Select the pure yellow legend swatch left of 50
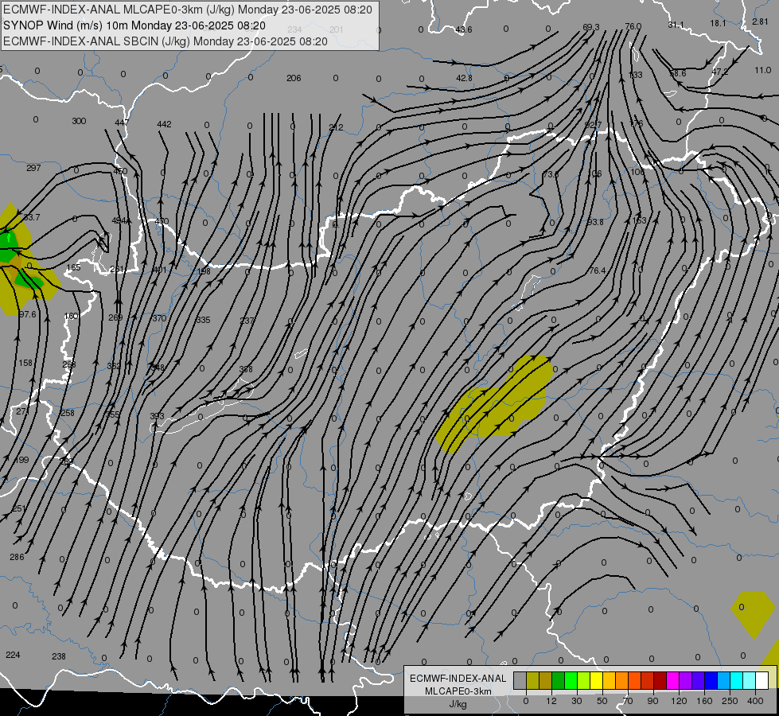Viewport: 779px width, 716px height. 596,680
